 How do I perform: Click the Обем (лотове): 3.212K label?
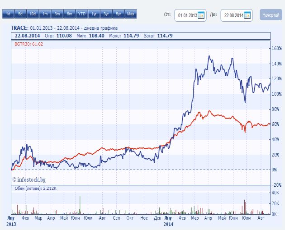pyautogui.click(x=36, y=189)
